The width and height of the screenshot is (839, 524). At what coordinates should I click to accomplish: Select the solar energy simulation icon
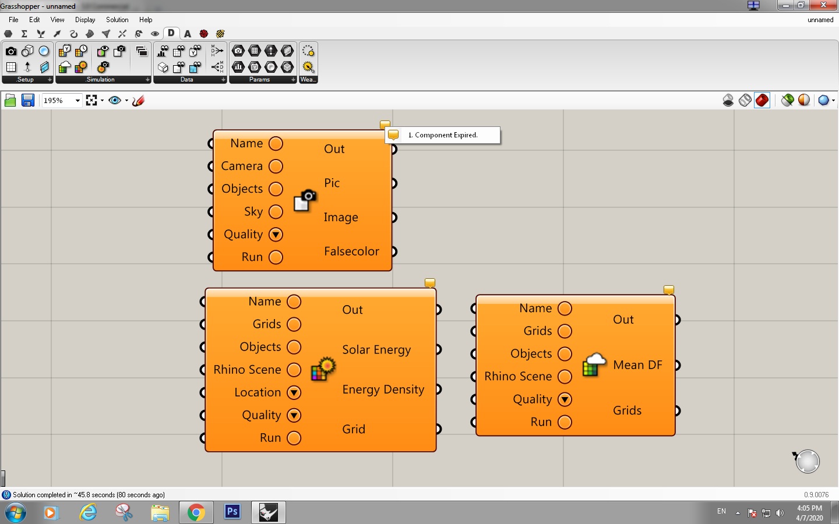click(81, 68)
